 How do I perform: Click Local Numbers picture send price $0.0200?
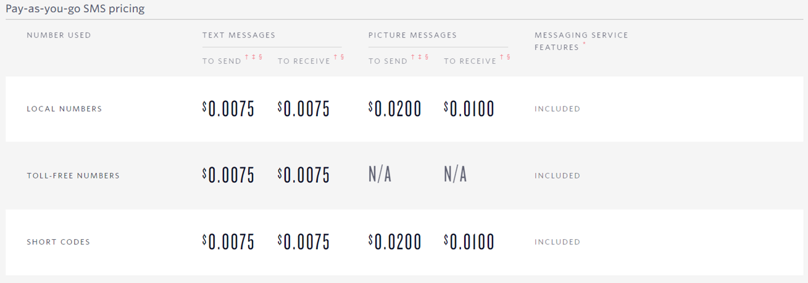tap(395, 110)
